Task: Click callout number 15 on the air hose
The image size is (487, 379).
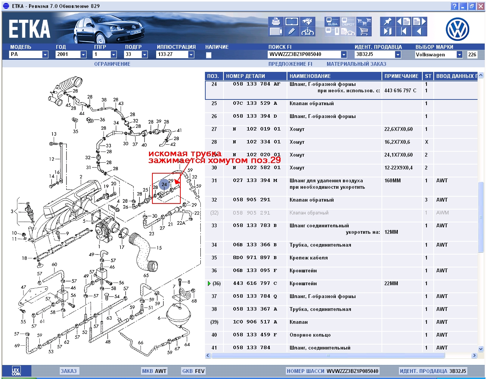Action: pos(159,248)
